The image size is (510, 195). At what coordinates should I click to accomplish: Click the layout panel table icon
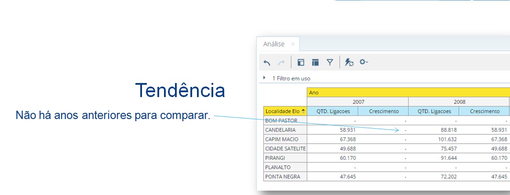point(315,62)
